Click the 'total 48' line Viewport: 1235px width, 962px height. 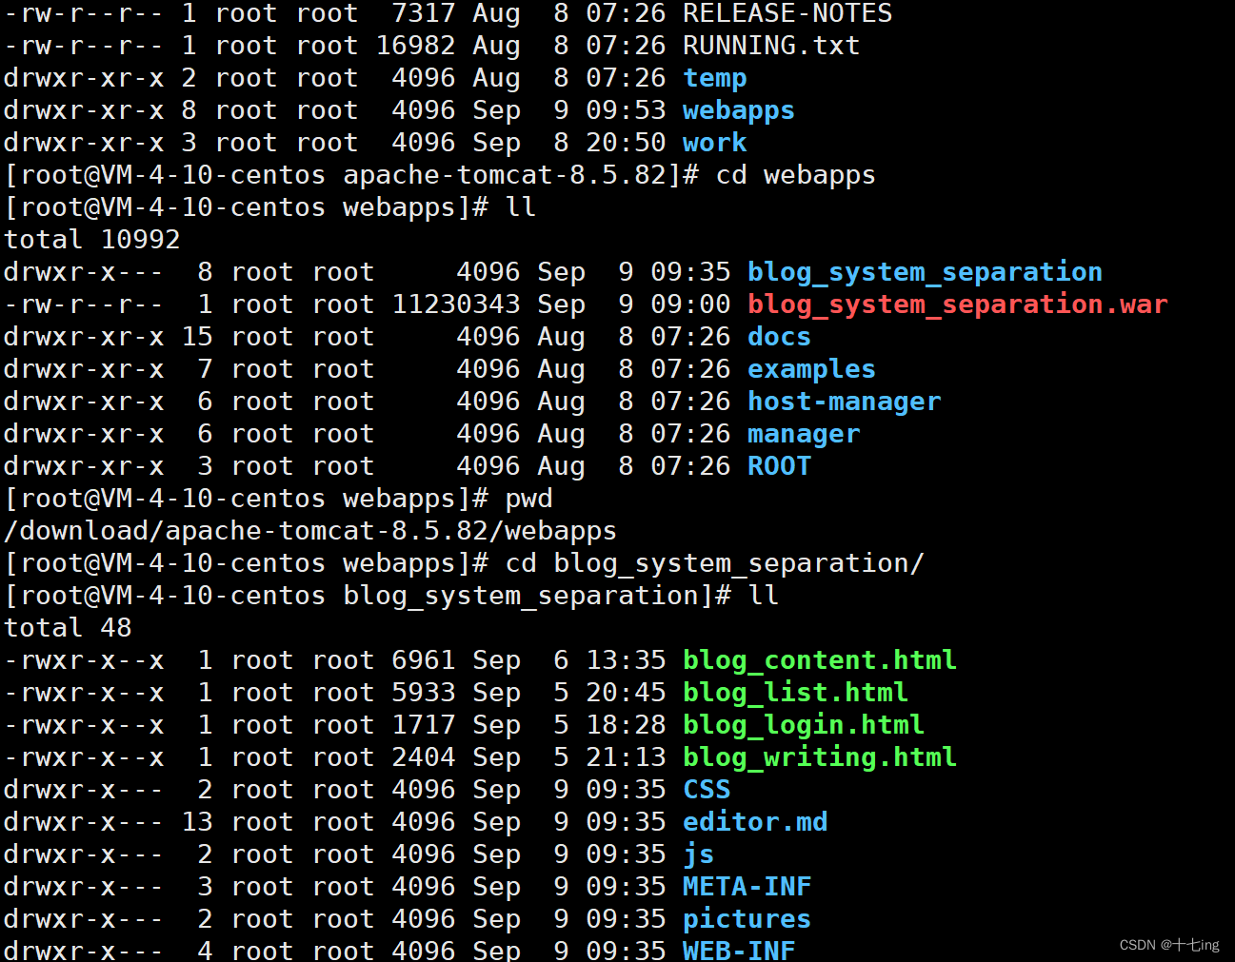68,628
